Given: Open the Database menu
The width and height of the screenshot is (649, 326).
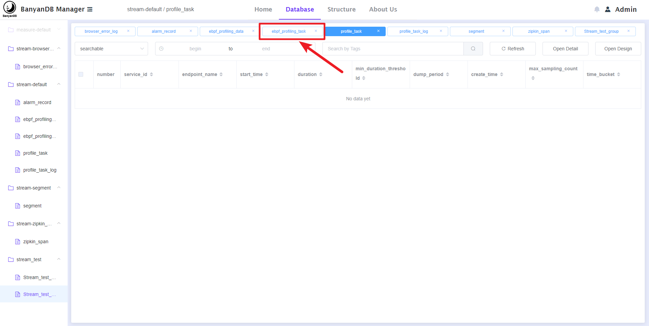Looking at the screenshot, I should [300, 9].
